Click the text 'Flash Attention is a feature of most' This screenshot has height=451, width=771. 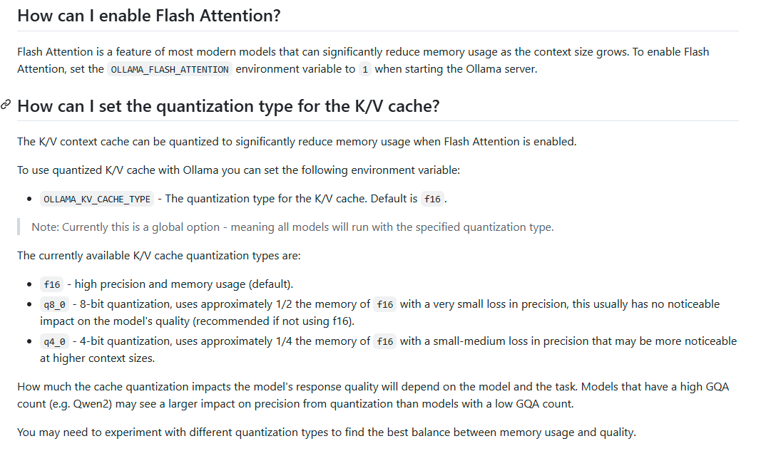[x=108, y=51]
